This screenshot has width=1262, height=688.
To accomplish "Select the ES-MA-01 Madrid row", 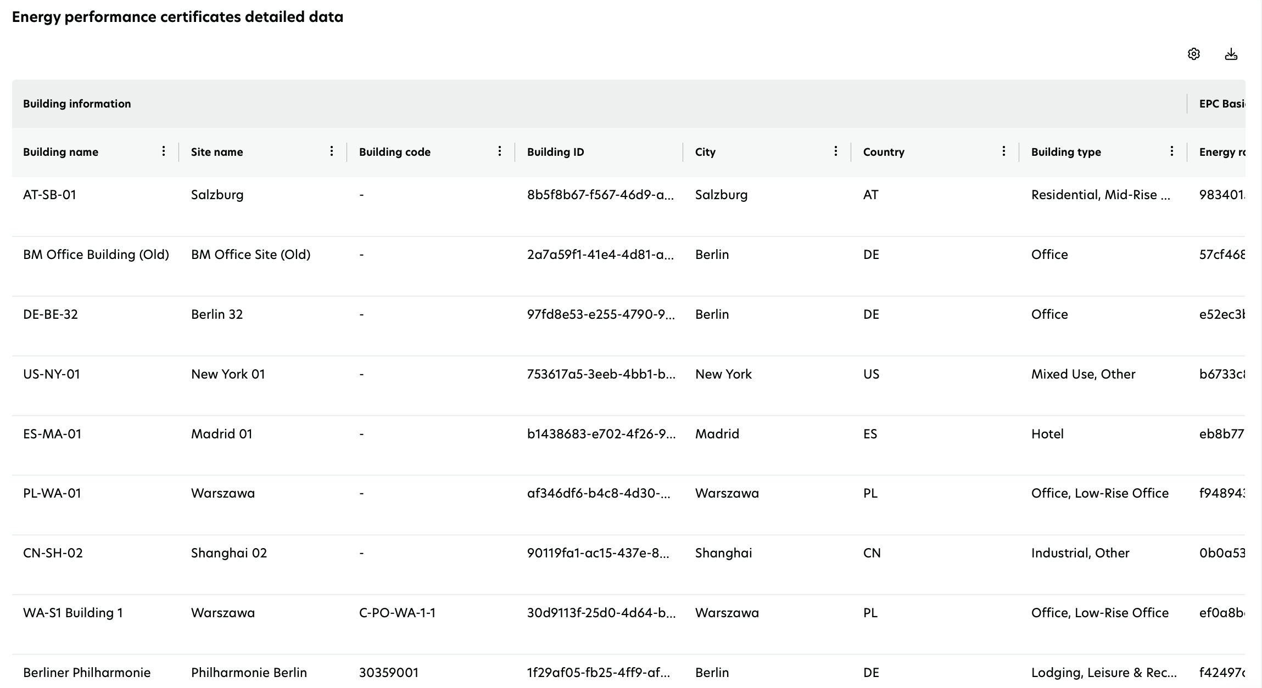I will [52, 434].
